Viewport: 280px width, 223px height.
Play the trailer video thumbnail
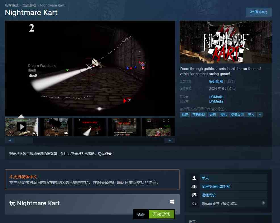[x=22, y=127]
